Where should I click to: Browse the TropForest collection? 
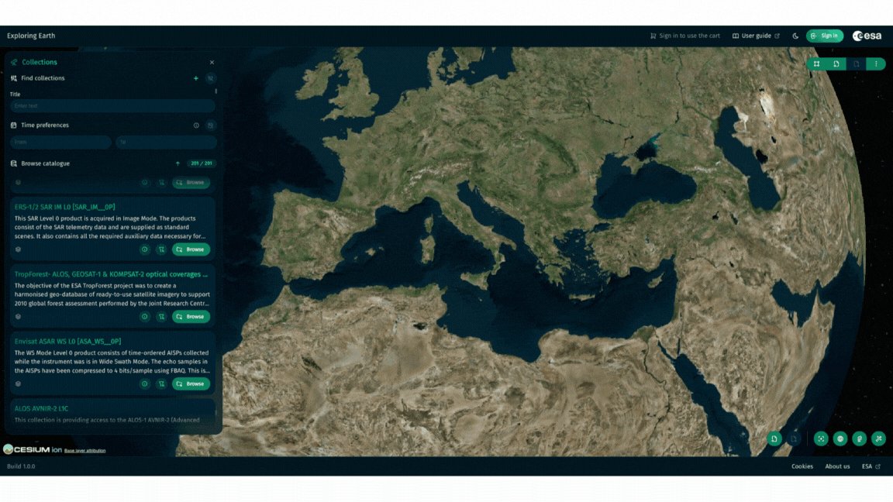(191, 316)
